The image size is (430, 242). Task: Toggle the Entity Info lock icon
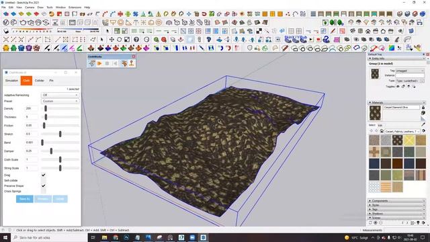point(403,87)
